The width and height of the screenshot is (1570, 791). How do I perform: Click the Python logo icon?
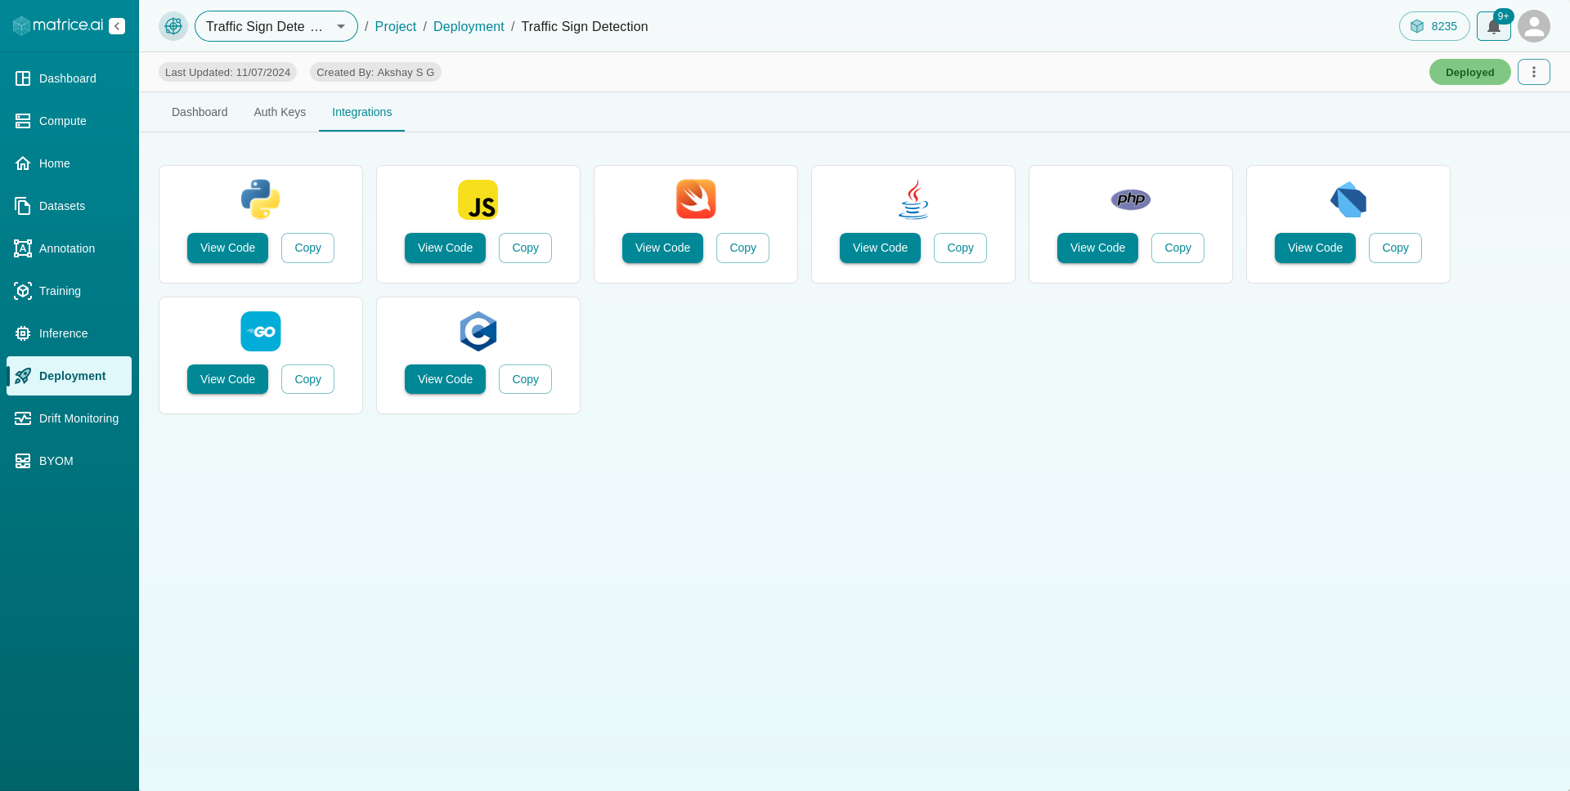tap(261, 199)
